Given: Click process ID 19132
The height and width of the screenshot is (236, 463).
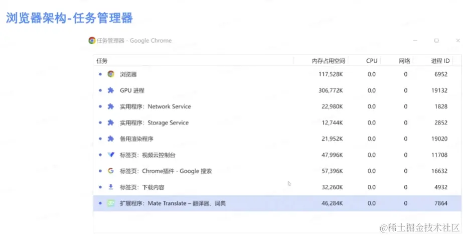Looking at the screenshot, I should 439,90.
